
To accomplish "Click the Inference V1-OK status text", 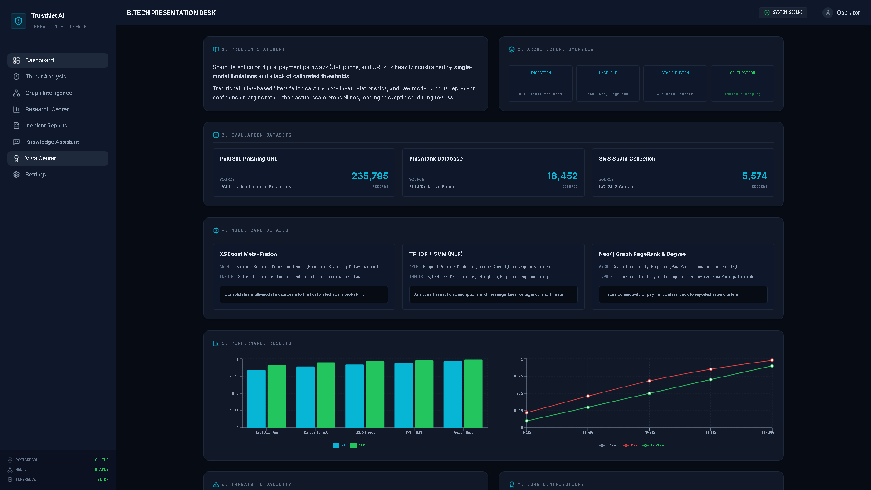I will coord(103,480).
